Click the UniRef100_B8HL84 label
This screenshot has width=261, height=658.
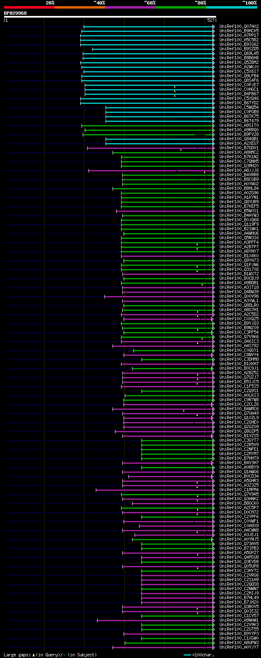[x=239, y=189]
